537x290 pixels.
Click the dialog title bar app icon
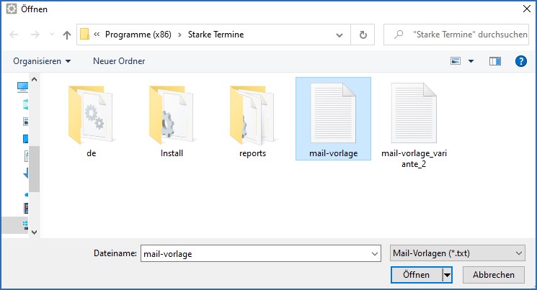tap(12, 9)
